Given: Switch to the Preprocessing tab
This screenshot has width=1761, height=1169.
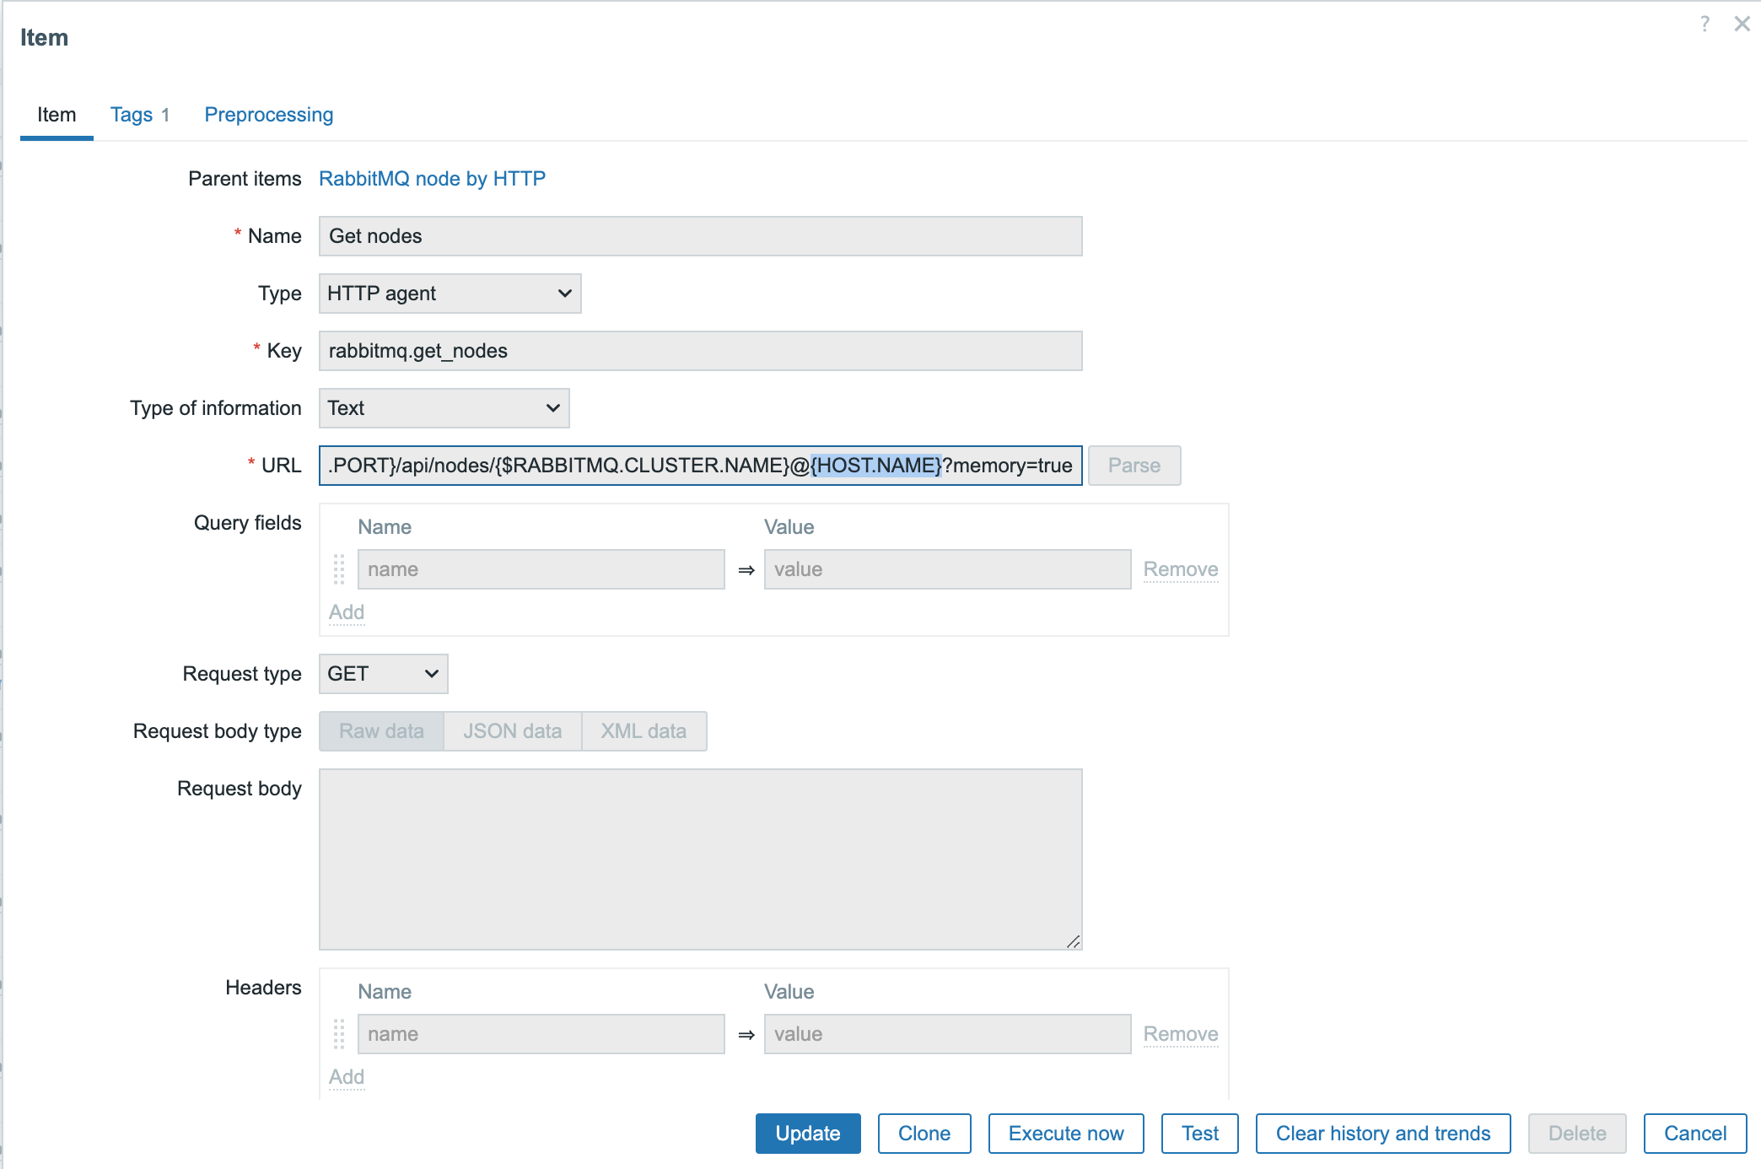Looking at the screenshot, I should tap(268, 115).
